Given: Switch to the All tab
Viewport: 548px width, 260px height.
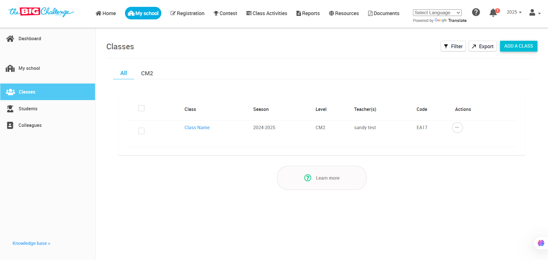Looking at the screenshot, I should [x=124, y=73].
